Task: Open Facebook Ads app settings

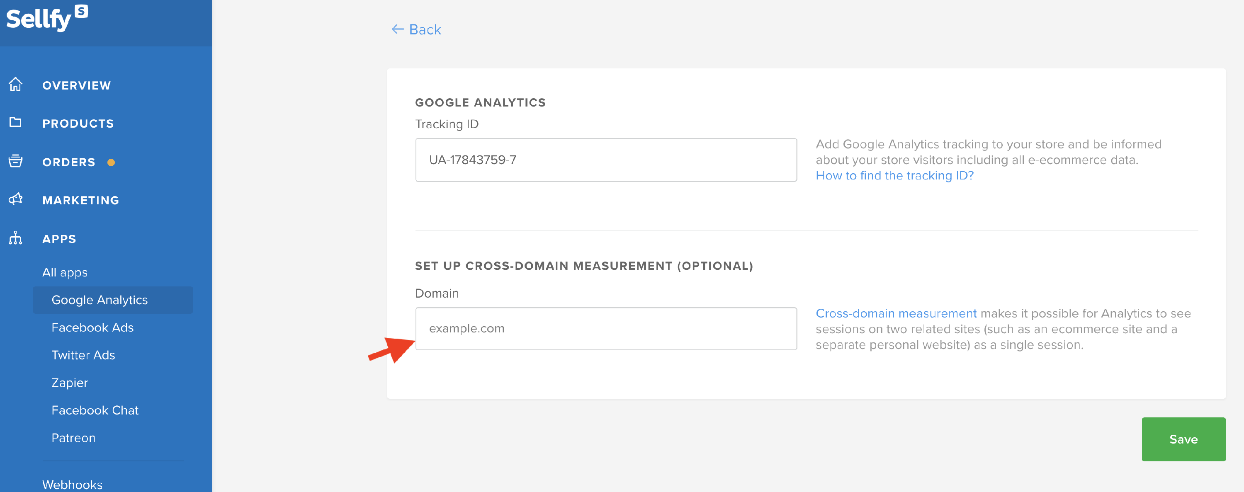Action: [x=92, y=327]
